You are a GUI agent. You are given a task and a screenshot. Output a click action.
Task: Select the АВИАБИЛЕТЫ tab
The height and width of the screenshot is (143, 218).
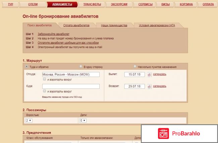[62, 4]
